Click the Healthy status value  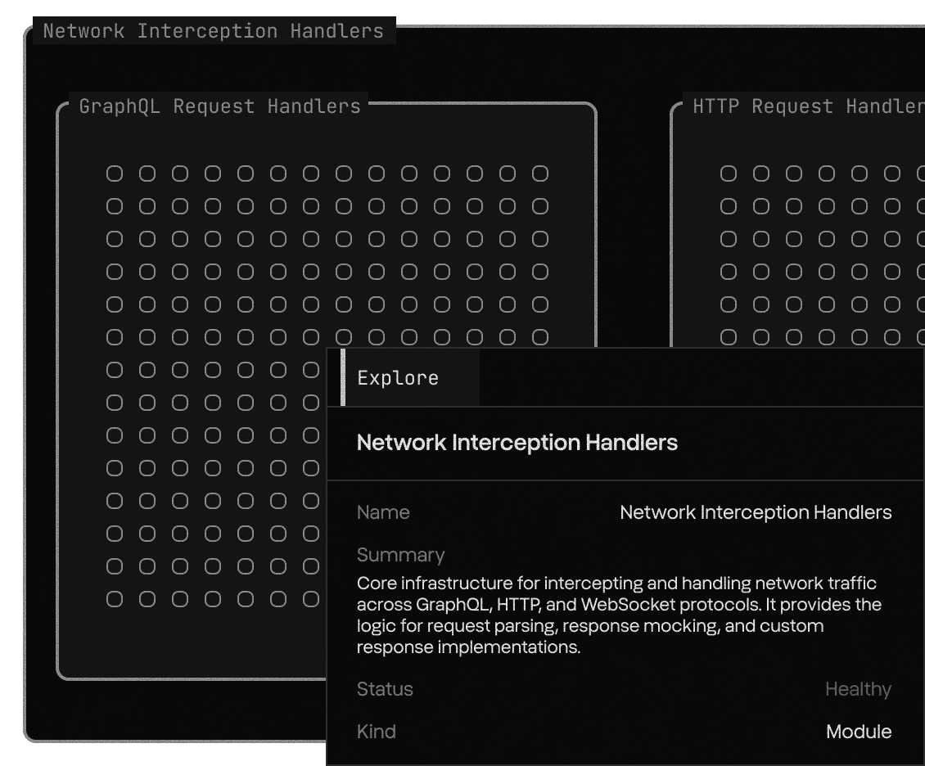click(859, 689)
